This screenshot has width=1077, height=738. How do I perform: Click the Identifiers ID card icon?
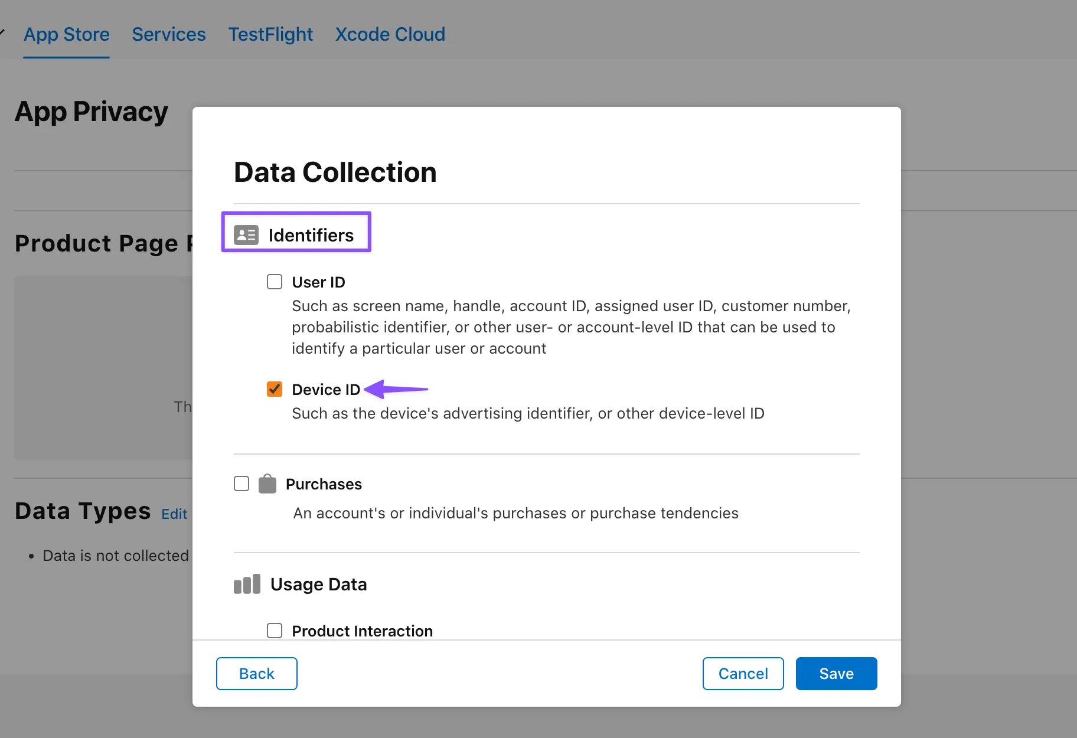246,235
